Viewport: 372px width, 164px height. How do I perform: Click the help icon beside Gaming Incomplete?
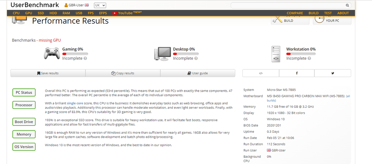click(85, 59)
